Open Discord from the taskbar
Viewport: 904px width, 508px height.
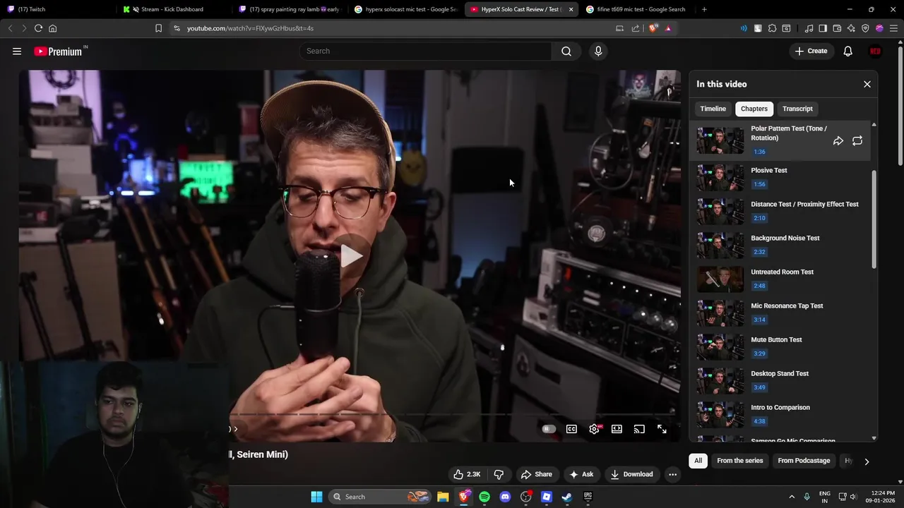[505, 497]
